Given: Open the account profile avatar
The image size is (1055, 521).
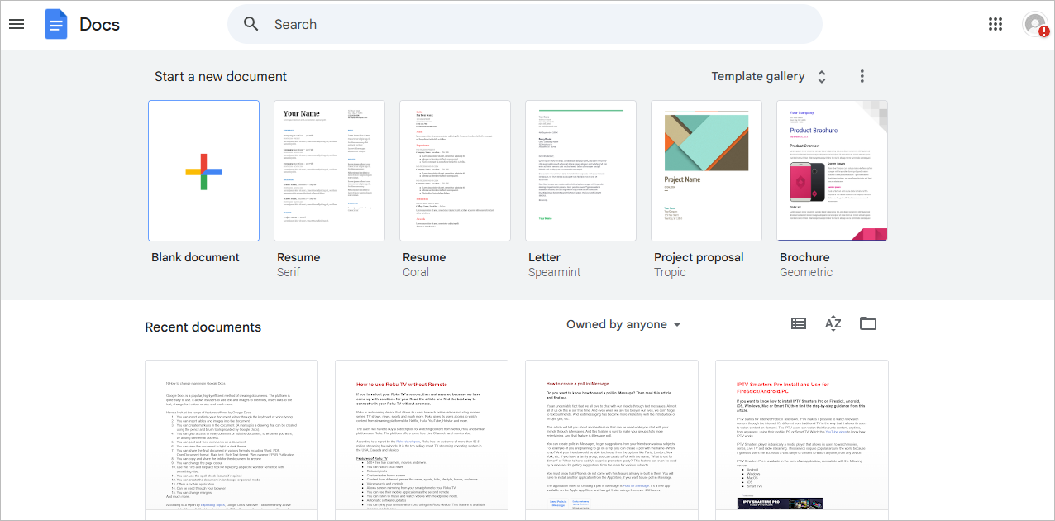Looking at the screenshot, I should [1034, 24].
